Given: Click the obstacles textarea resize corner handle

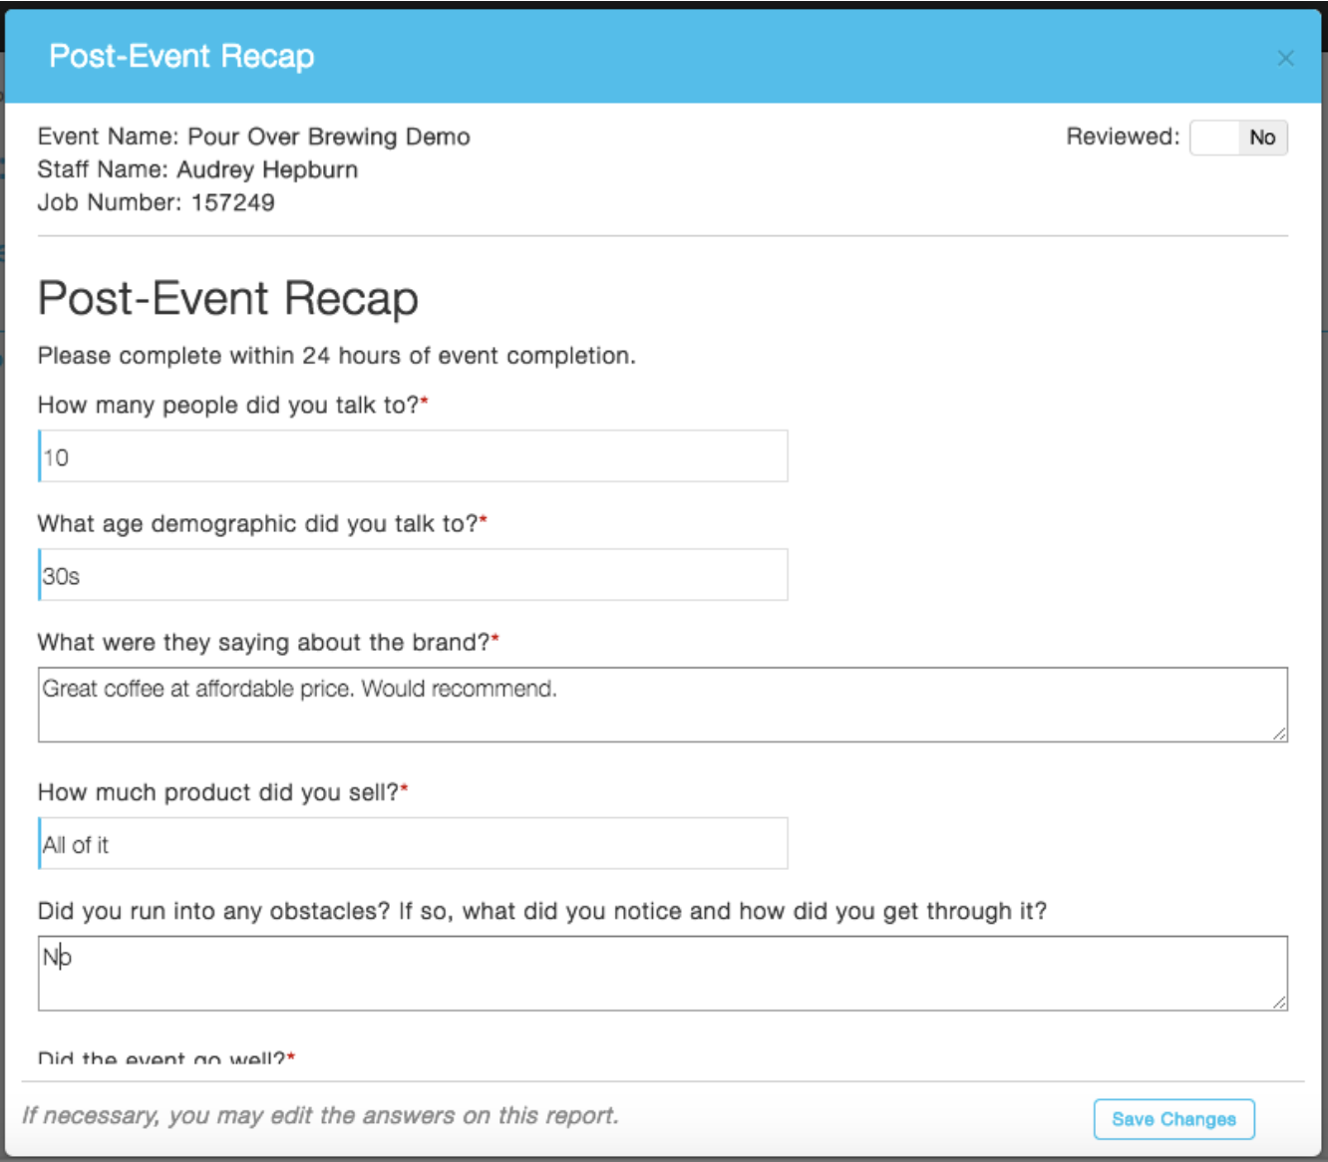Looking at the screenshot, I should tap(1279, 1002).
